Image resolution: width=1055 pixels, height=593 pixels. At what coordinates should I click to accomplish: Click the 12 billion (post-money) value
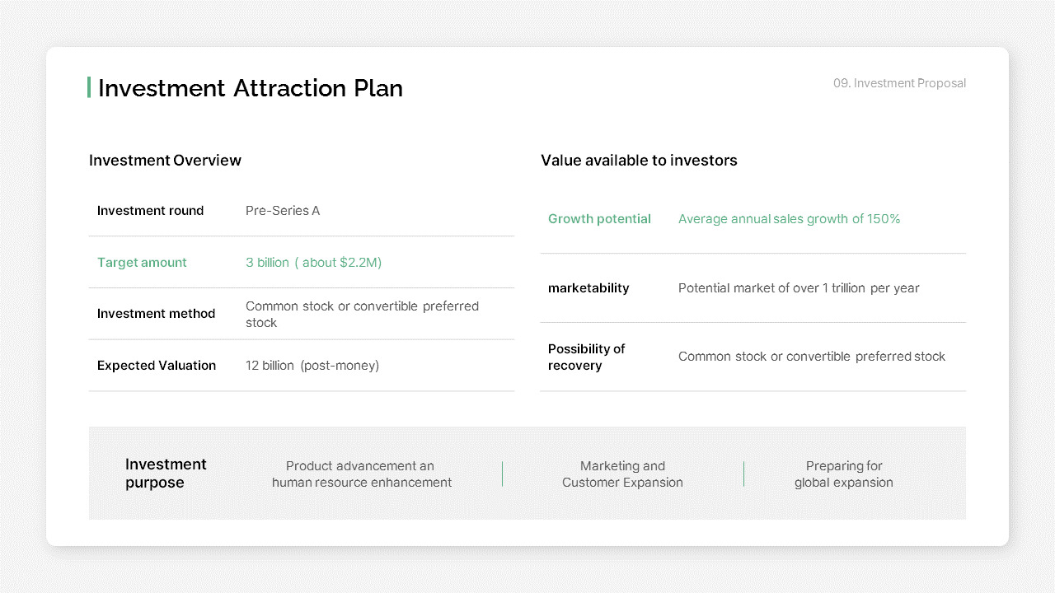pyautogui.click(x=312, y=366)
